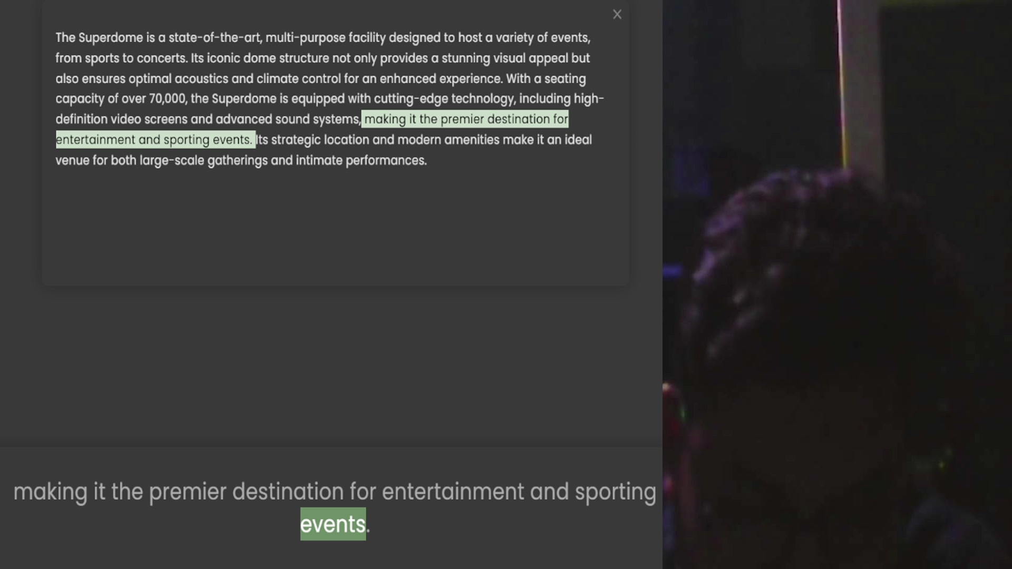Select the word "acoustics" in the paragraph

tap(201, 79)
